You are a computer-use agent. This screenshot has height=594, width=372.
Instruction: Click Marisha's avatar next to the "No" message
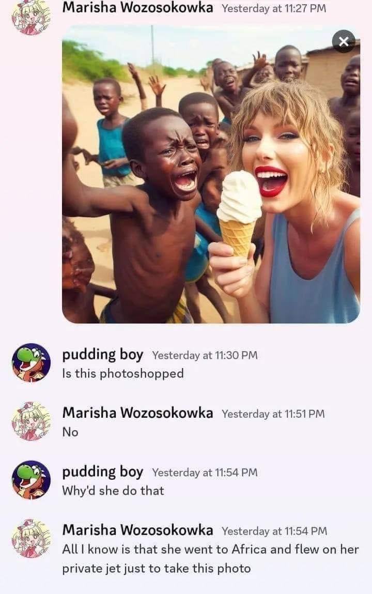[31, 421]
